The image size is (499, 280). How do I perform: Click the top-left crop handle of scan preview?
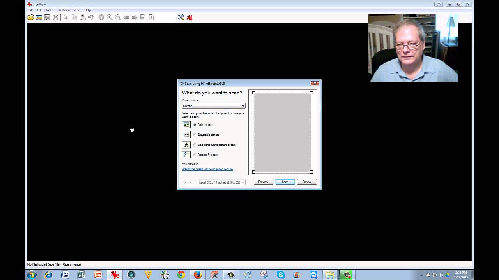[x=254, y=93]
